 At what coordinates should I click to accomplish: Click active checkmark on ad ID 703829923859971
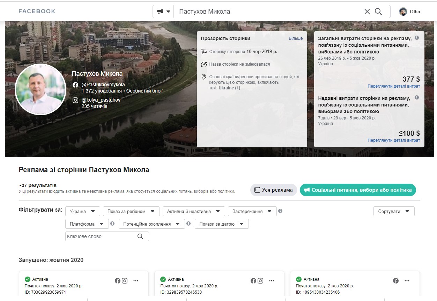(x=28, y=279)
